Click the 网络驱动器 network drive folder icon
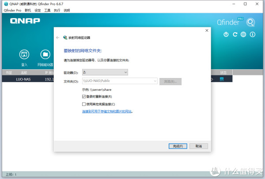Viewport: 265px width, 179px height. point(45,55)
